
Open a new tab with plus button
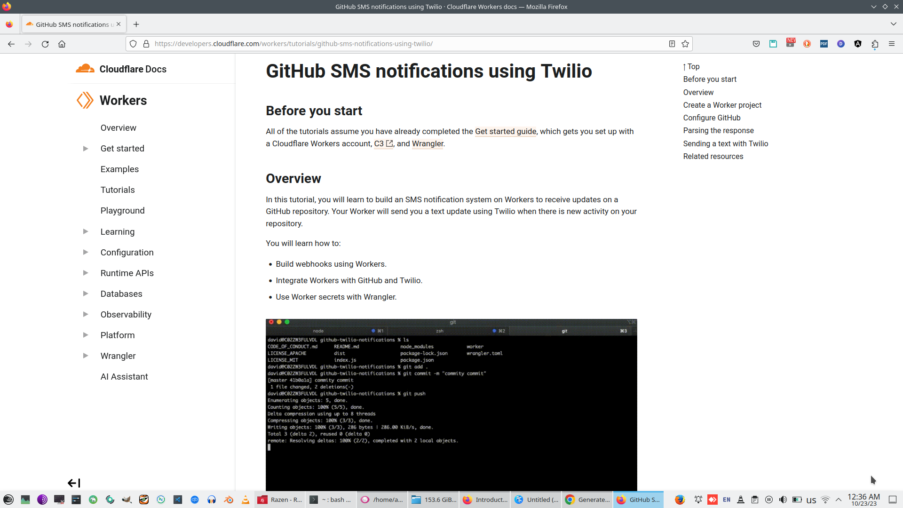pyautogui.click(x=136, y=24)
